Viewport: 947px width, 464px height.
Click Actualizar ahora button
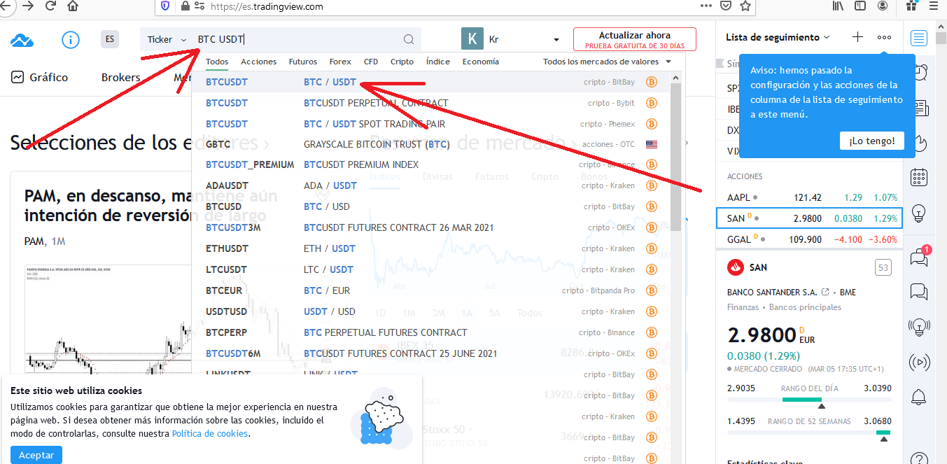635,39
